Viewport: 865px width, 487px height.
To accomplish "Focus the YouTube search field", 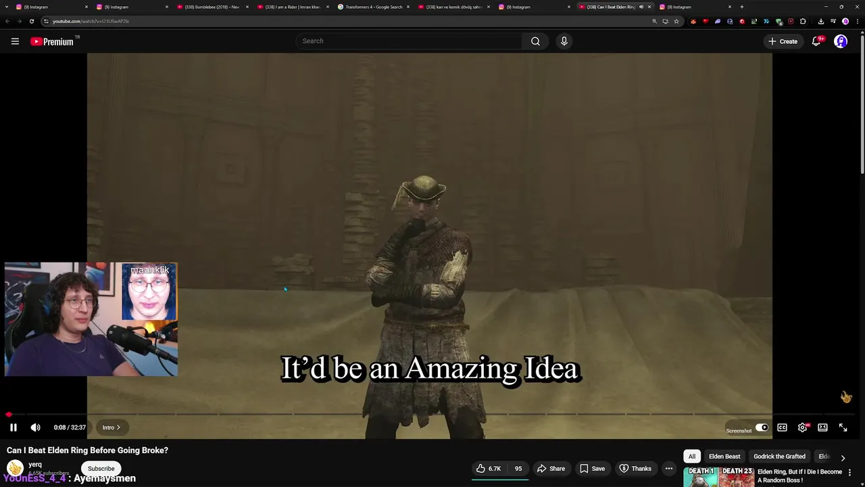I will pos(409,41).
